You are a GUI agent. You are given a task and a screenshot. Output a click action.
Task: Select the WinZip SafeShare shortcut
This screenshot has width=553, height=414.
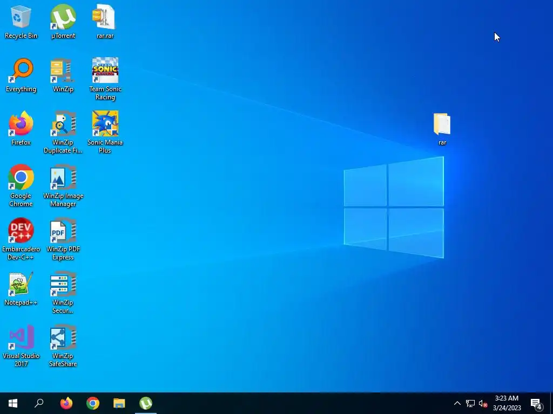pos(63,347)
